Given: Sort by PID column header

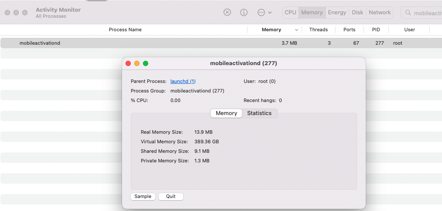Looking at the screenshot, I should click(376, 30).
